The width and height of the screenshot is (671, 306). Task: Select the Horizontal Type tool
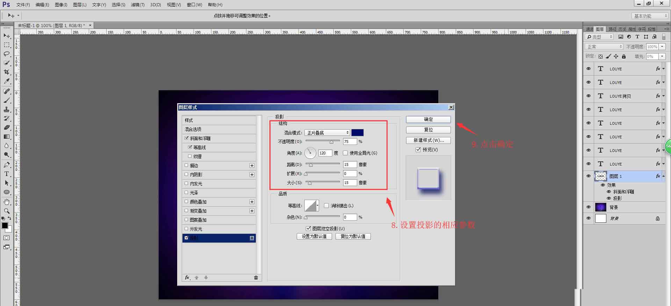pyautogui.click(x=7, y=174)
